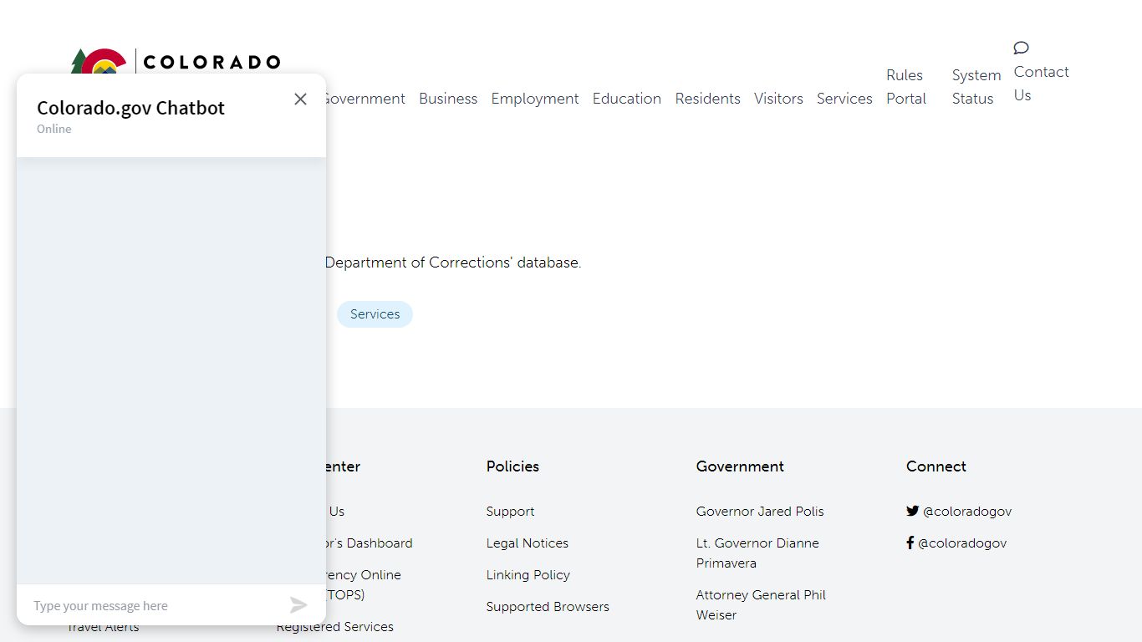
Task: Click the blue Services tag
Action: click(375, 314)
